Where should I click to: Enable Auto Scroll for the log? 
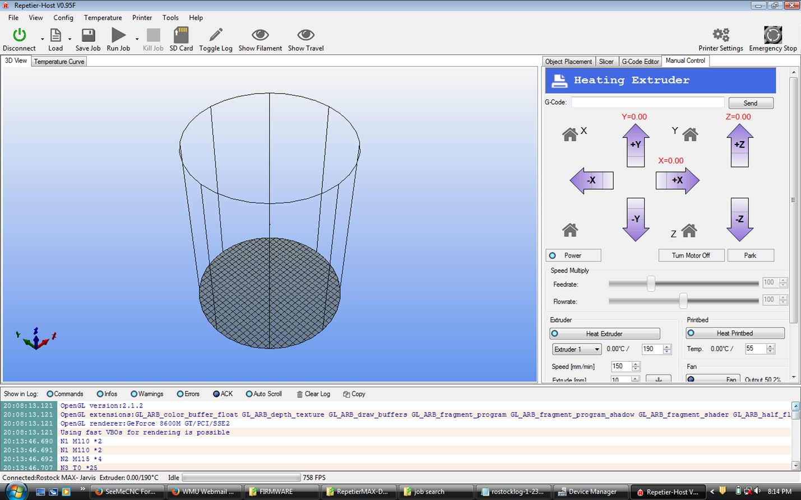click(249, 394)
